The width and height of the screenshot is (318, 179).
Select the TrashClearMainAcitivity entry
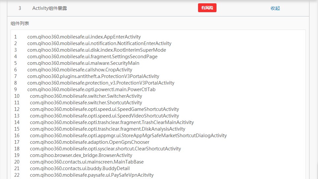[x=112, y=122]
